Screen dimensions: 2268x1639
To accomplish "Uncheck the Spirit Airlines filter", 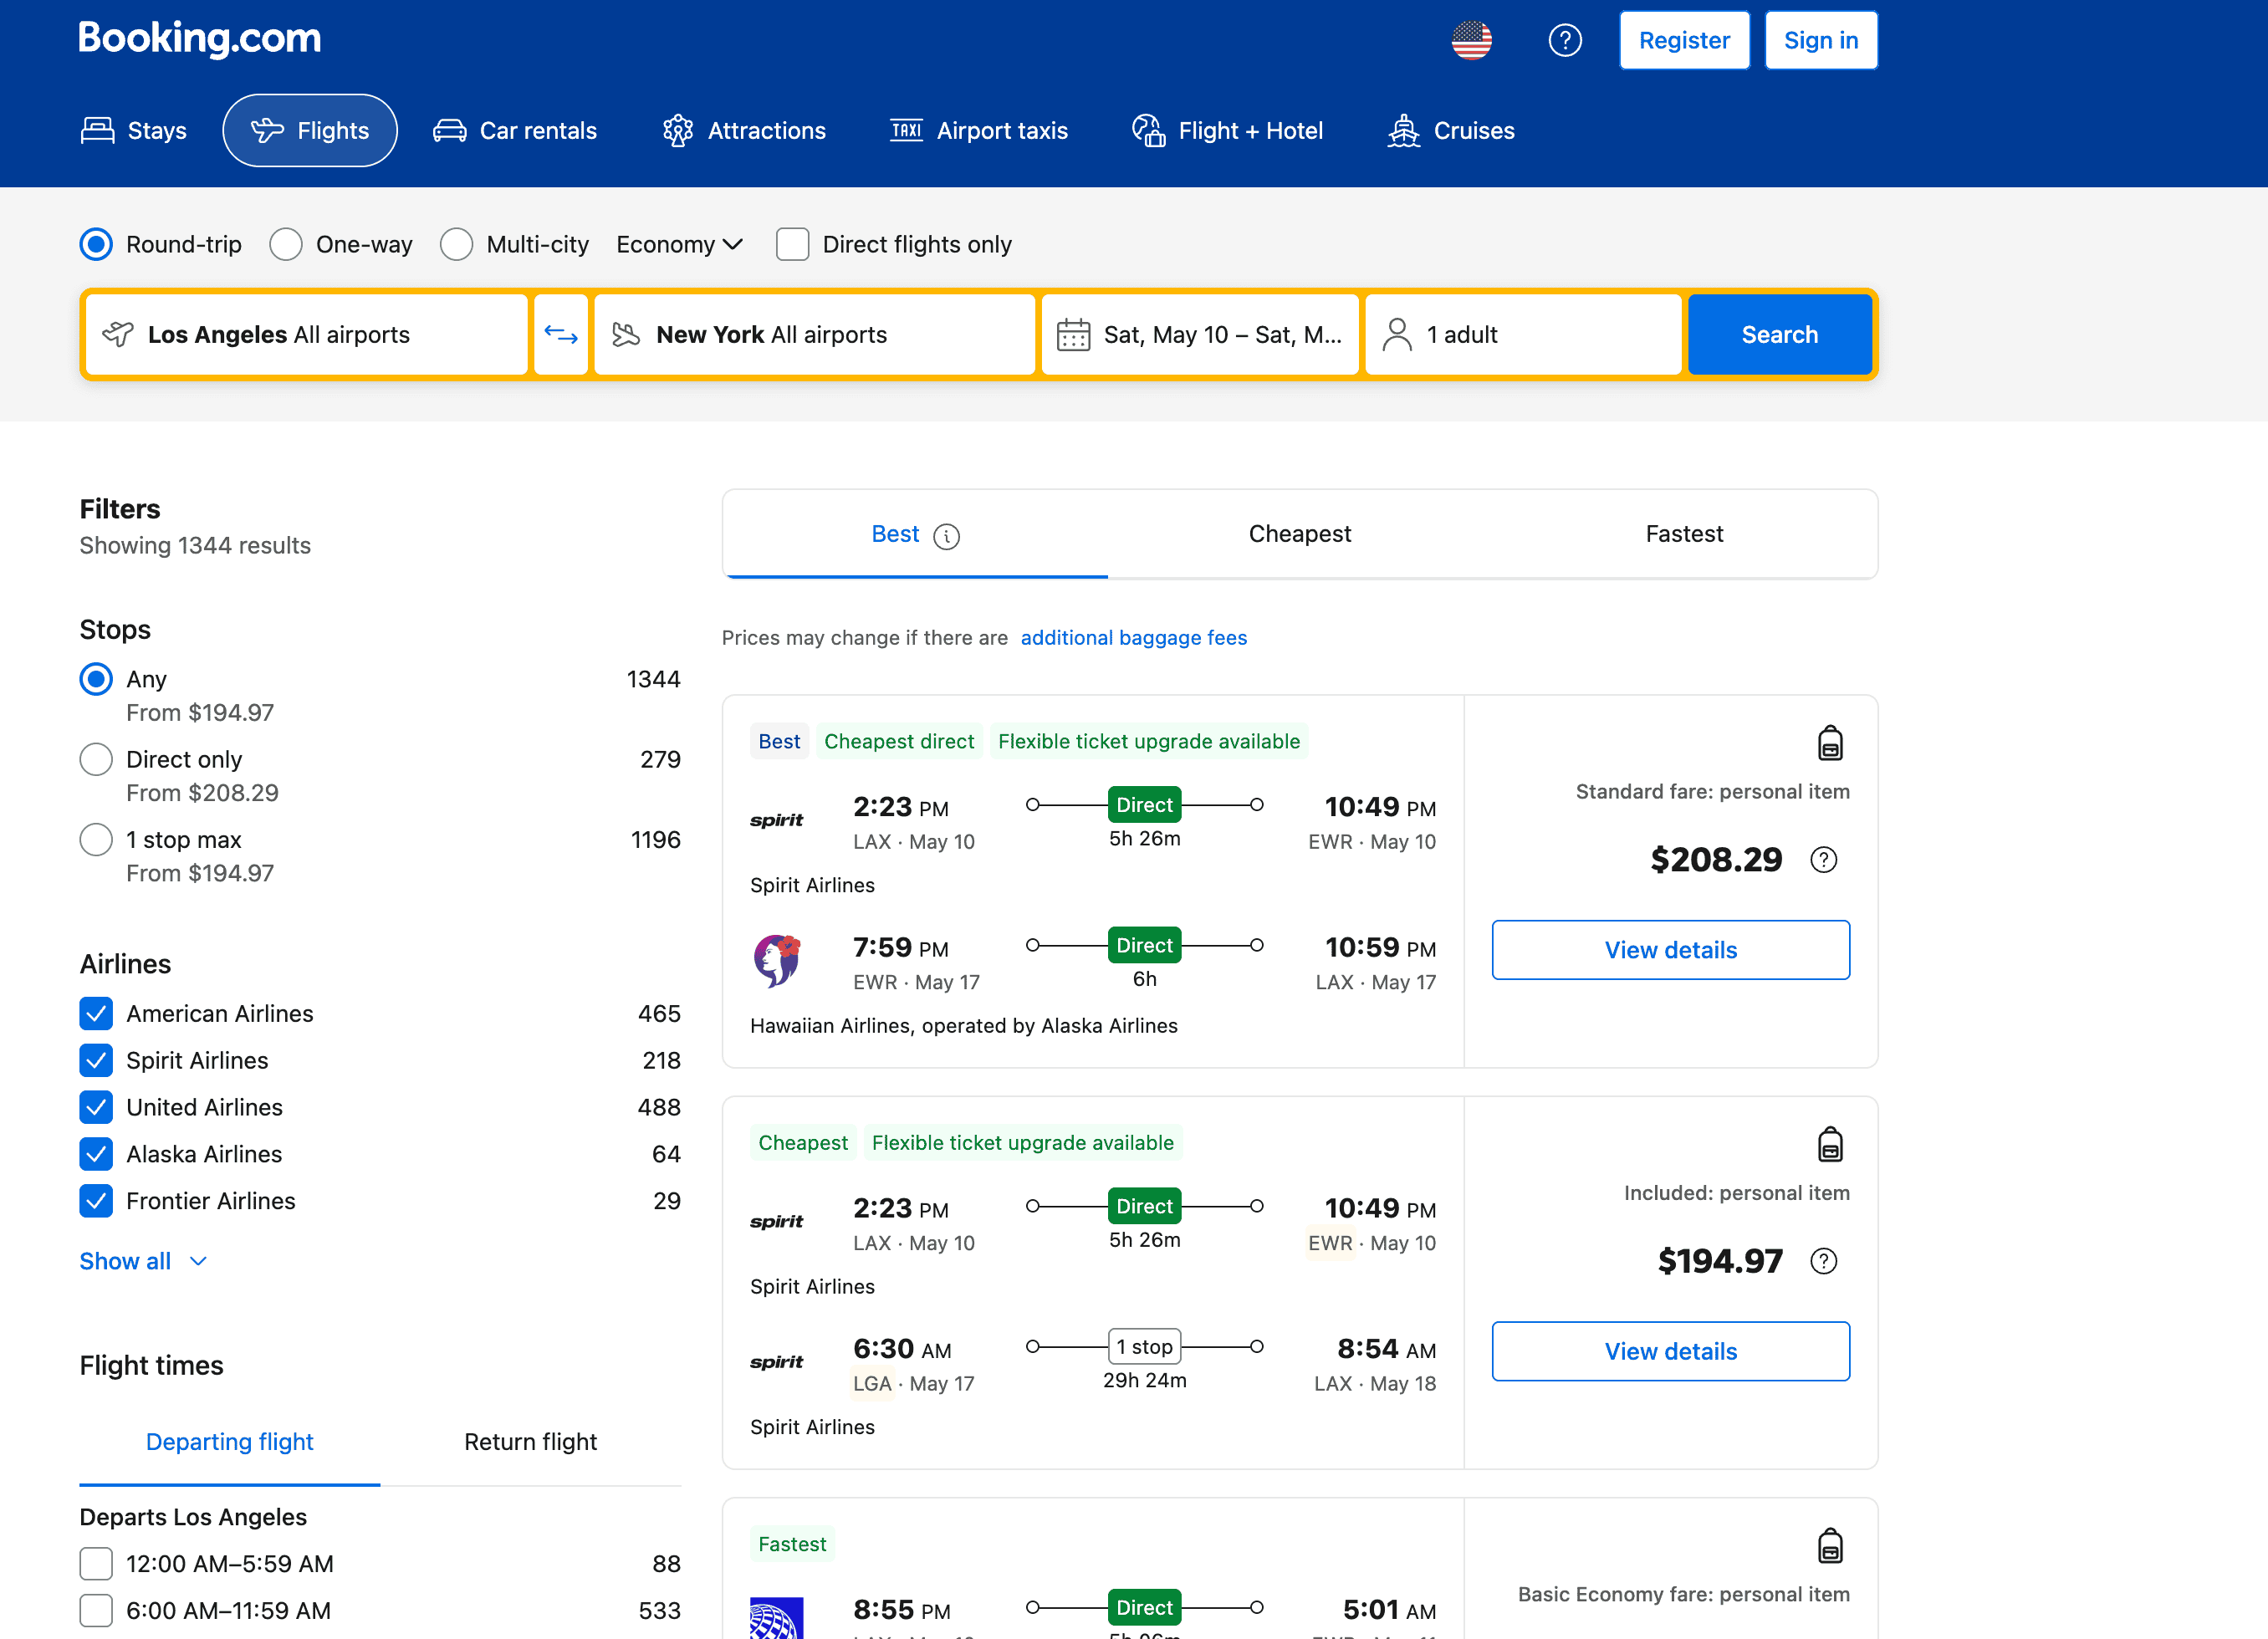I will click(96, 1060).
